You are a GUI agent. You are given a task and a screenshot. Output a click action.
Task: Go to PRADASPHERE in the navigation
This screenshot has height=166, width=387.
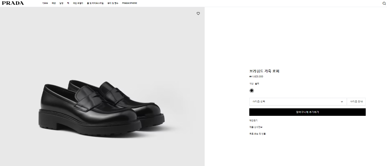[x=130, y=3]
